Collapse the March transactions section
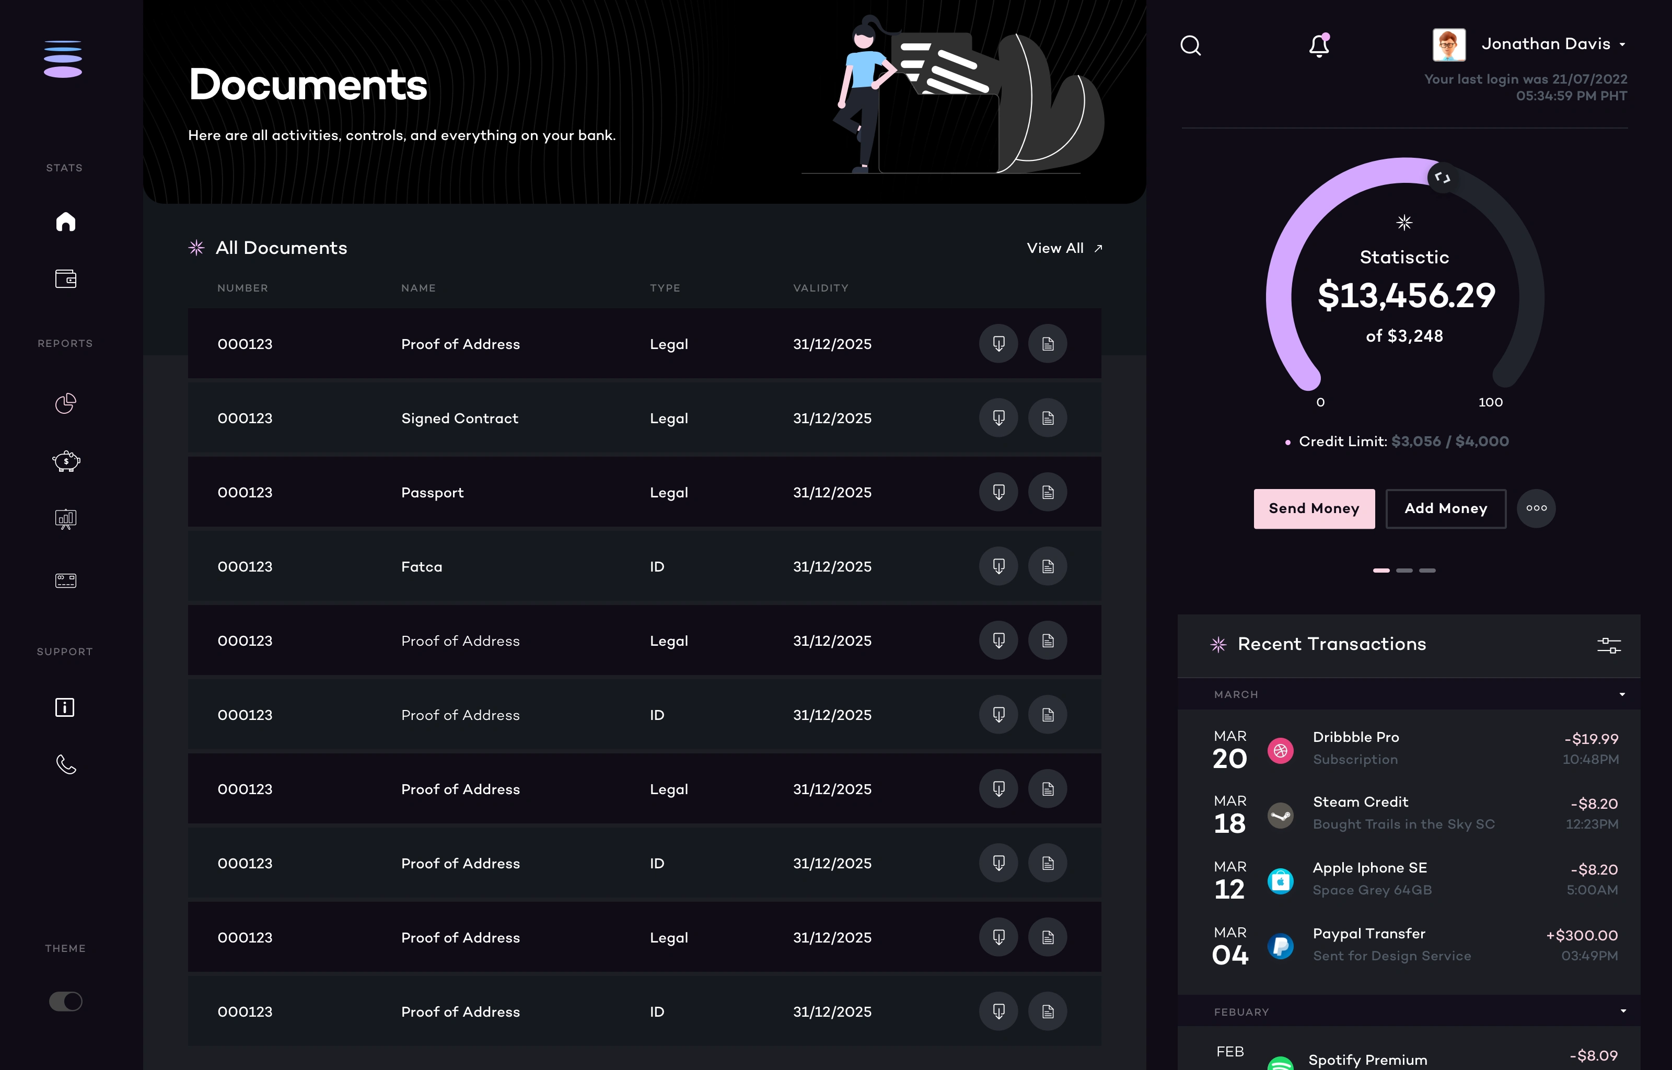The image size is (1672, 1070). tap(1622, 694)
